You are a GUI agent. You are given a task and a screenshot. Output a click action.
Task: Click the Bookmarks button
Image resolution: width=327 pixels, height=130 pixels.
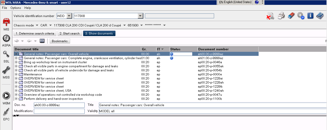(60, 41)
